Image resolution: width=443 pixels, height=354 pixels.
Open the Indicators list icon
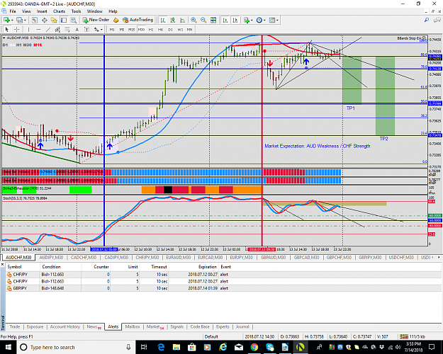(x=247, y=20)
